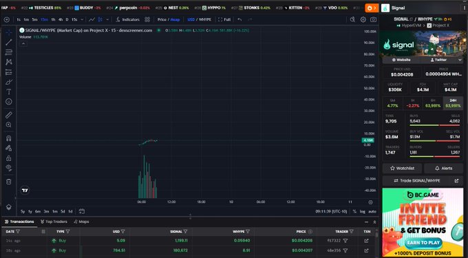This screenshot has height=258, width=468.
Task: Open the Website link
Action: pyautogui.click(x=401, y=60)
